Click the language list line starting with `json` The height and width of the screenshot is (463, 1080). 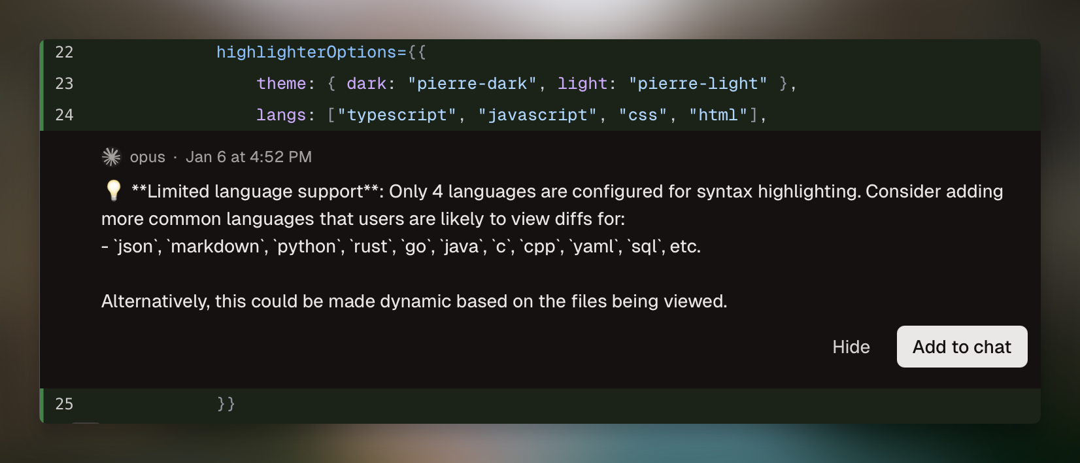401,247
